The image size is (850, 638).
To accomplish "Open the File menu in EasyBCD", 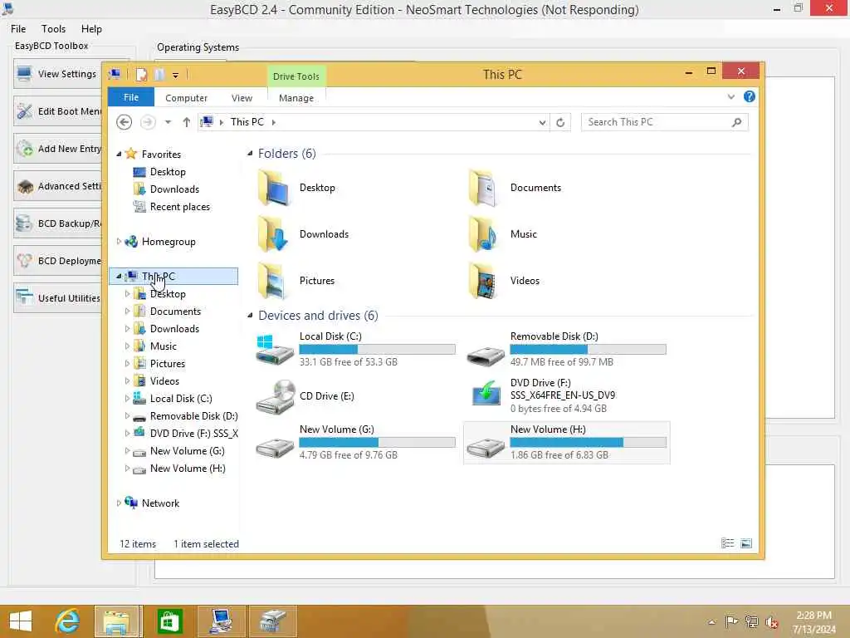I will coord(18,29).
